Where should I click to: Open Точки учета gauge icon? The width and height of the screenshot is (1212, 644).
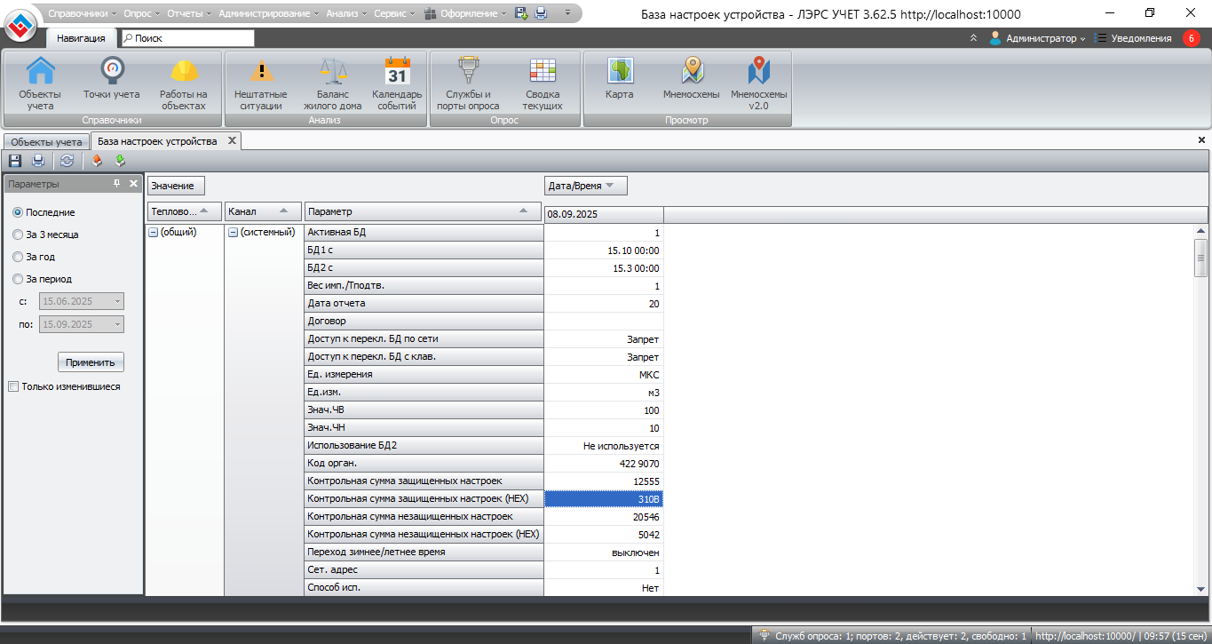point(112,71)
